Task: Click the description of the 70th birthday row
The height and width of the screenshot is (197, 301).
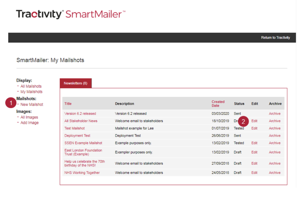Action: (x=139, y=164)
